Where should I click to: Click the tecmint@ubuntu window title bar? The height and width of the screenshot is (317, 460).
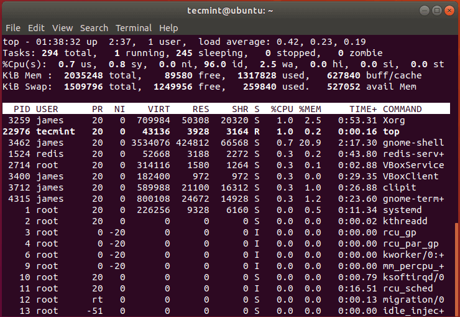229,11
